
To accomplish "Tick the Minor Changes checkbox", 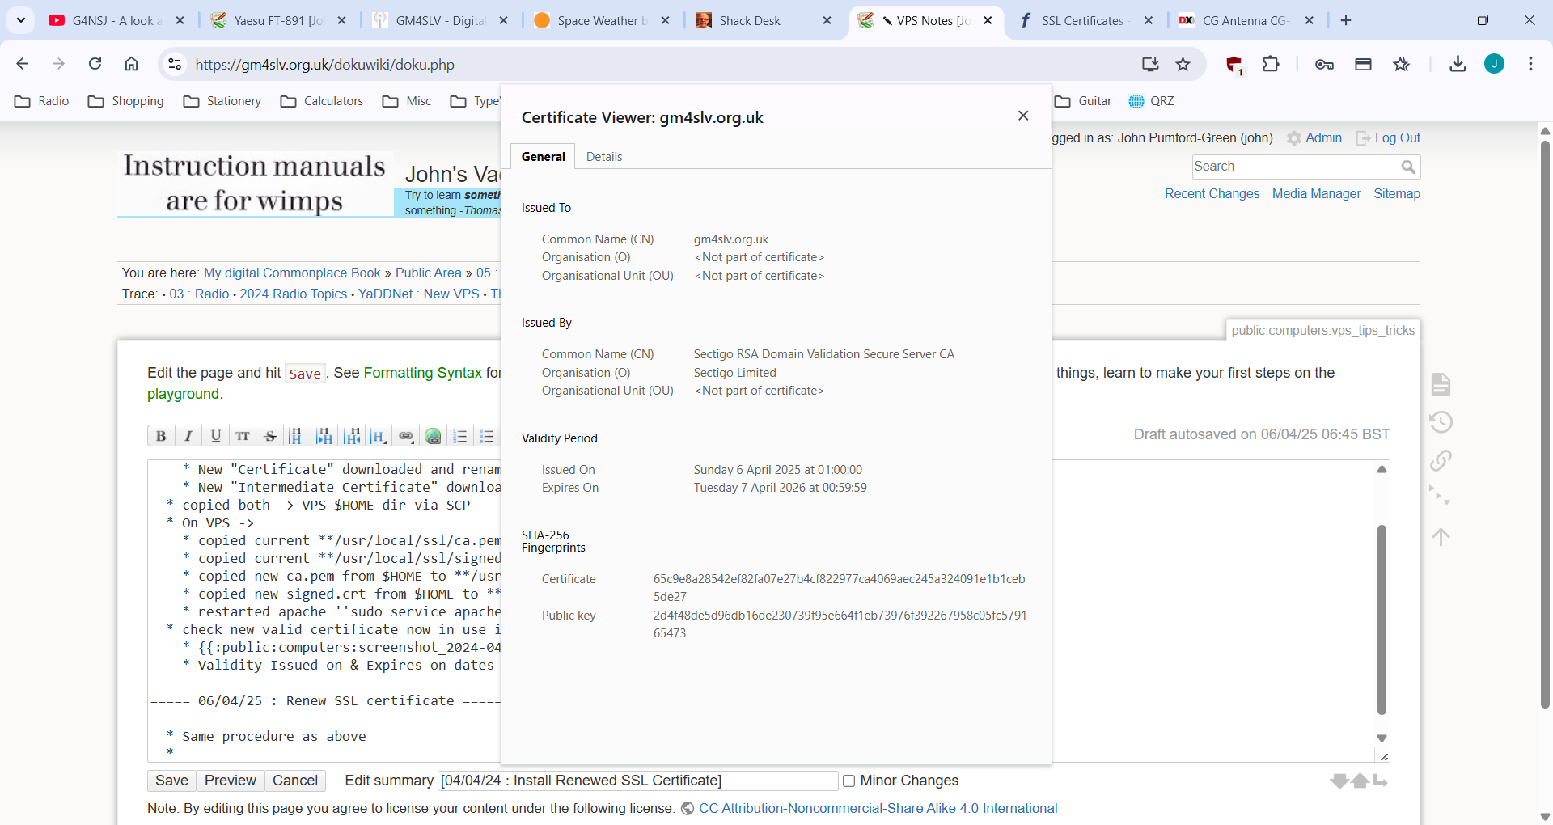I will pyautogui.click(x=850, y=781).
